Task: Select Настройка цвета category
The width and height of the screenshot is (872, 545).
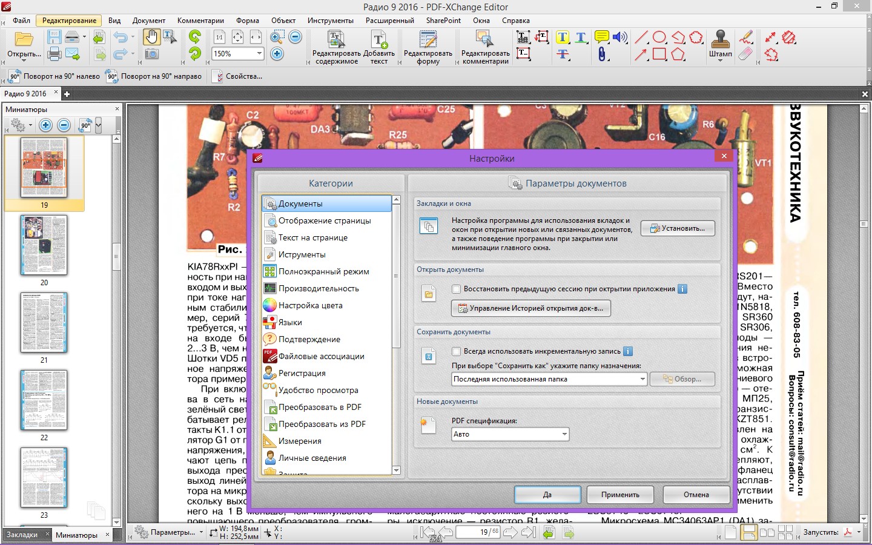Action: point(327,306)
